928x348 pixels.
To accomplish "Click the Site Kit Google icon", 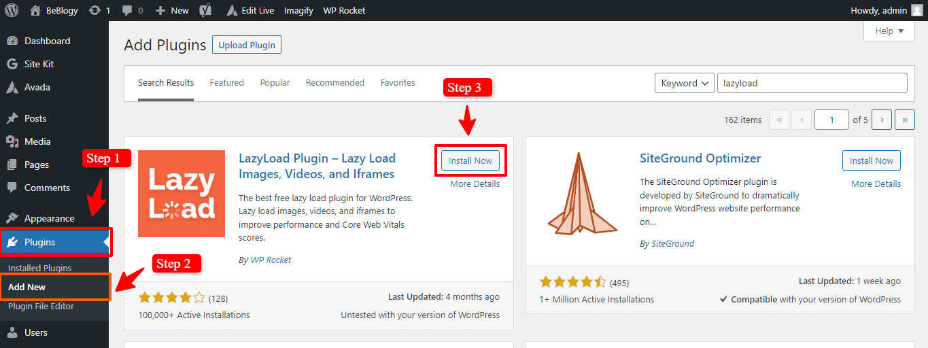I will [12, 64].
